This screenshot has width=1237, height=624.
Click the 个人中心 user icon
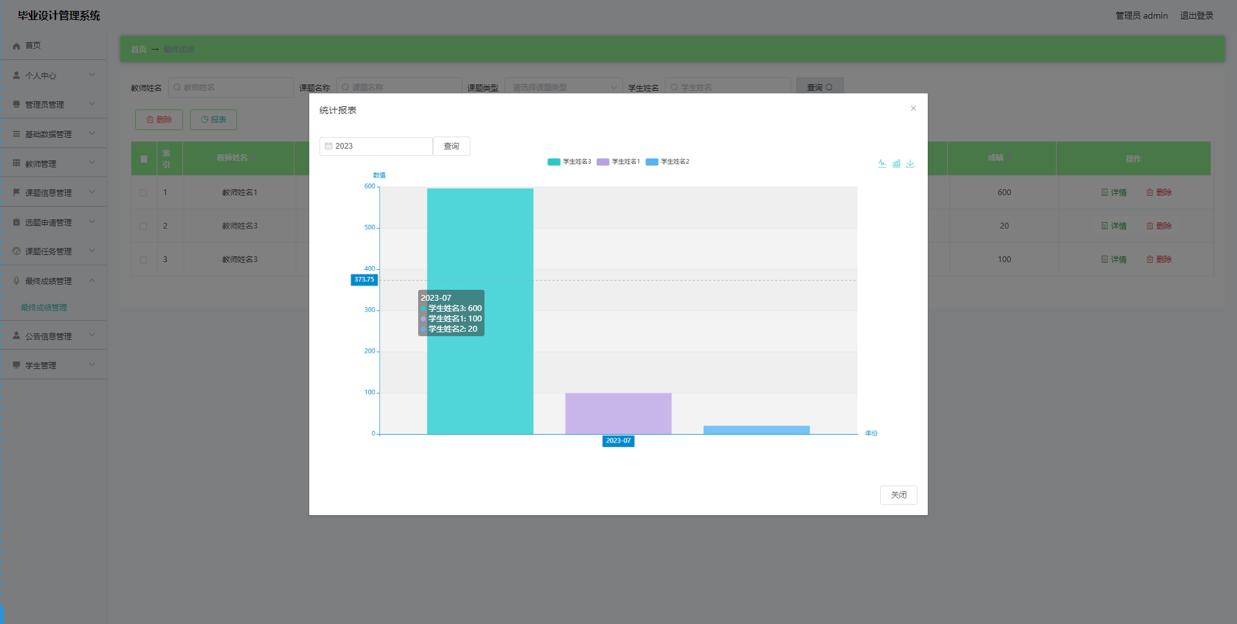coord(16,75)
